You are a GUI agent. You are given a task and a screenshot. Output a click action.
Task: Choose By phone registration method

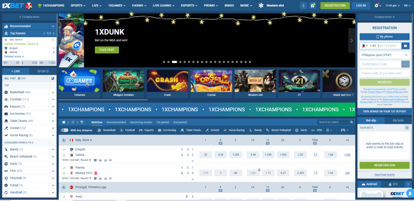click(x=384, y=37)
